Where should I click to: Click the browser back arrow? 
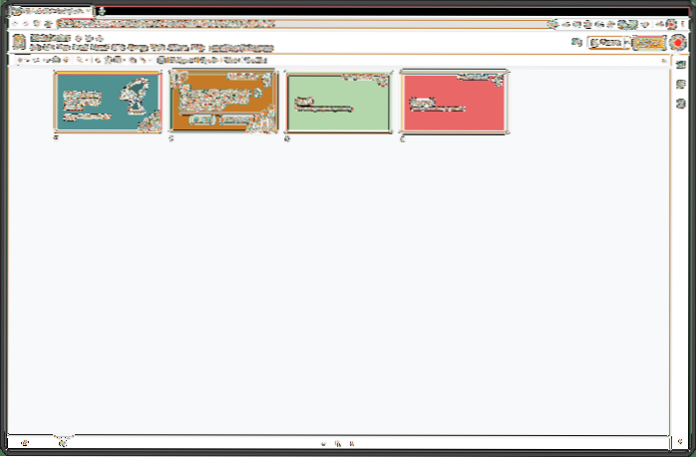point(15,24)
